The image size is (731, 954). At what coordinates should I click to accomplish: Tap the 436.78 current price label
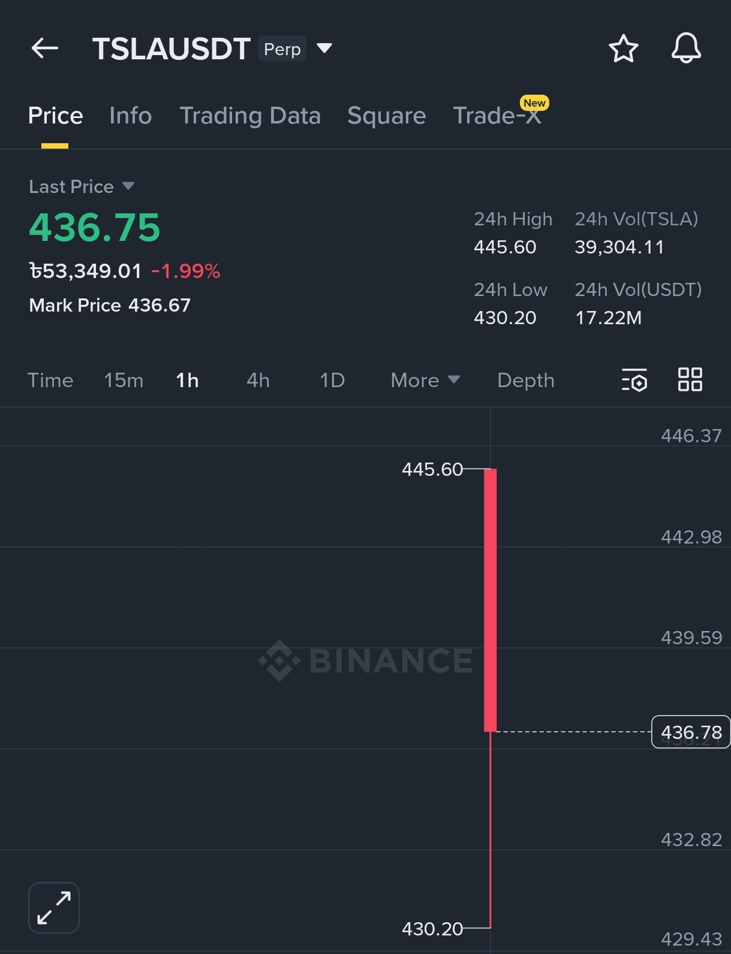tap(691, 732)
